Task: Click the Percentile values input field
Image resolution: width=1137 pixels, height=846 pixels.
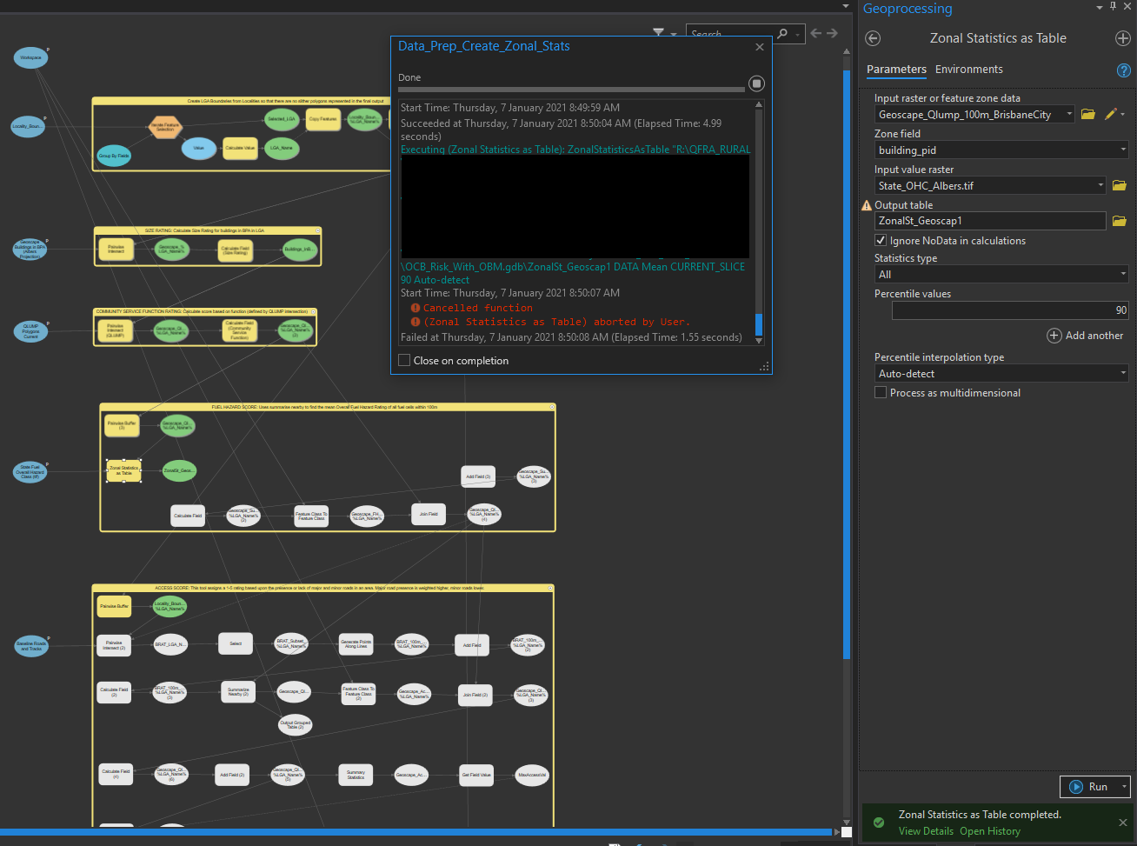Action: tap(1010, 310)
